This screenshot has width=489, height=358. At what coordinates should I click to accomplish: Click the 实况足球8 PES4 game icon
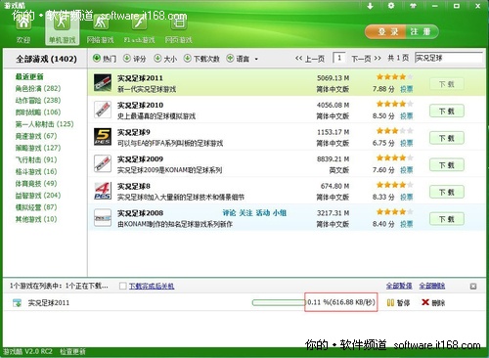tap(103, 191)
